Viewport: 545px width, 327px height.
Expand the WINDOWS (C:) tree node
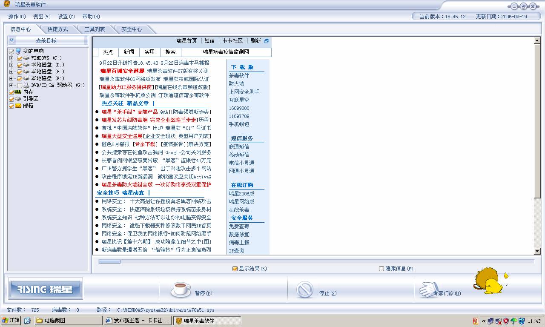pyautogui.click(x=11, y=58)
